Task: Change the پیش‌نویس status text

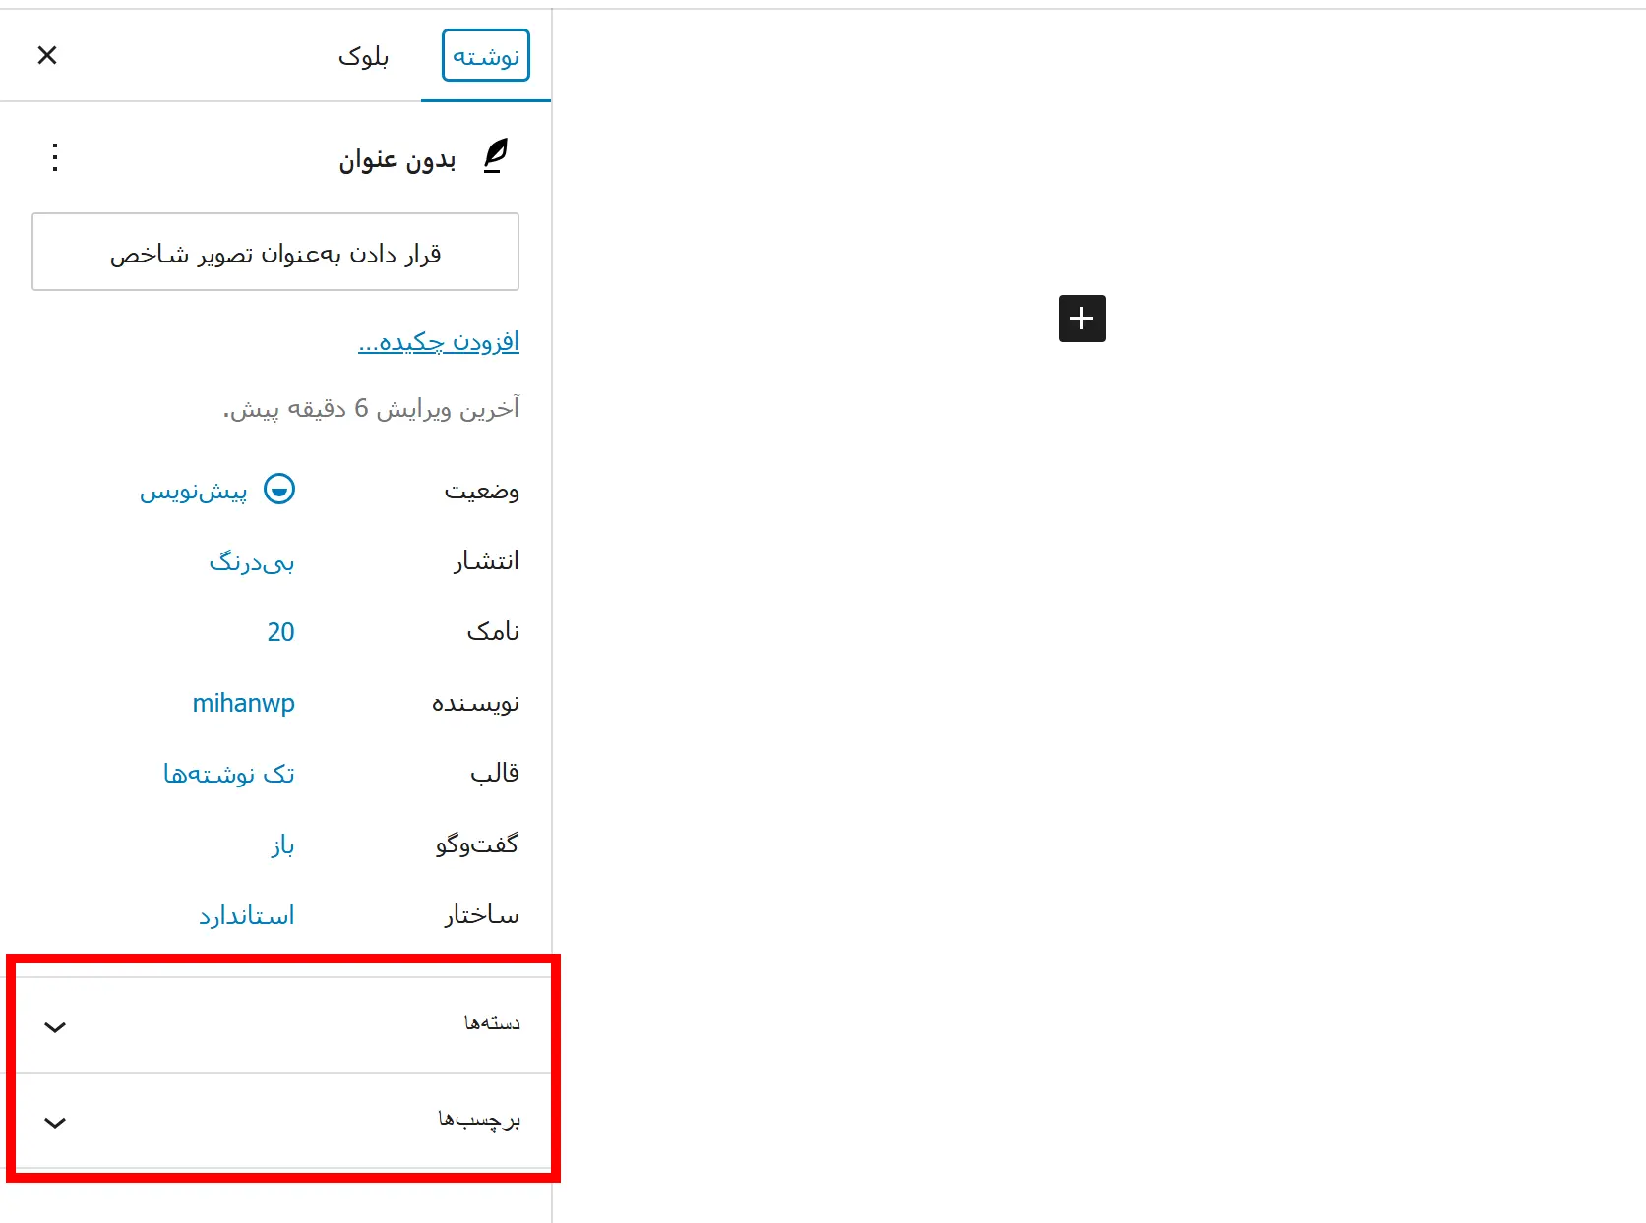Action: pyautogui.click(x=194, y=491)
